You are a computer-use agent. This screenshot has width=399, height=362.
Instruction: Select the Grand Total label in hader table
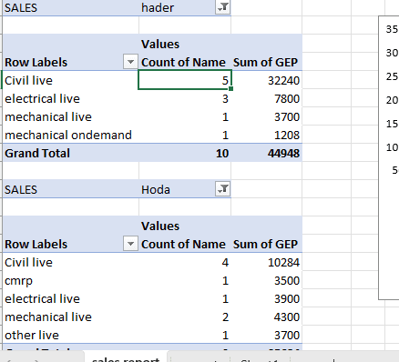(70, 153)
